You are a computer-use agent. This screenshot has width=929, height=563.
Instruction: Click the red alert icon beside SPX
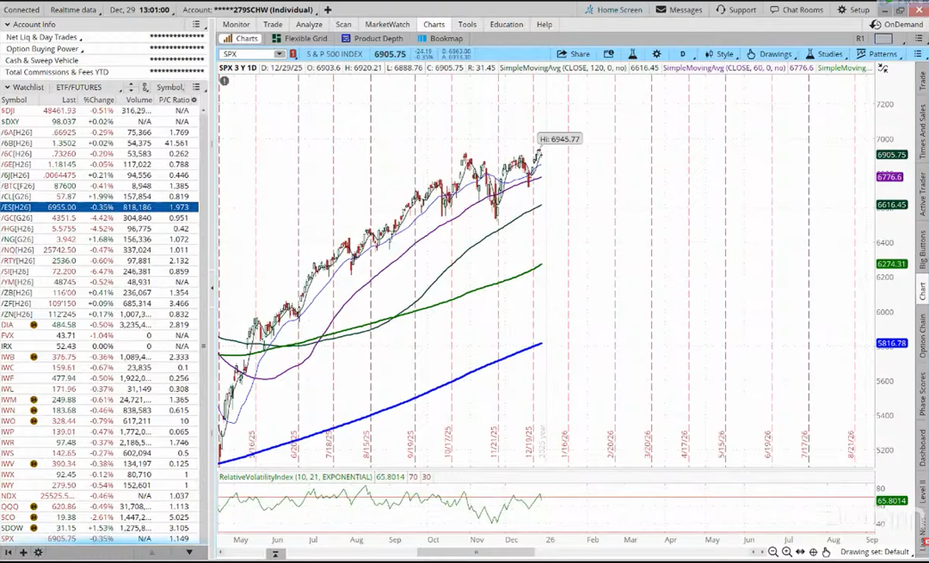pyautogui.click(x=292, y=54)
